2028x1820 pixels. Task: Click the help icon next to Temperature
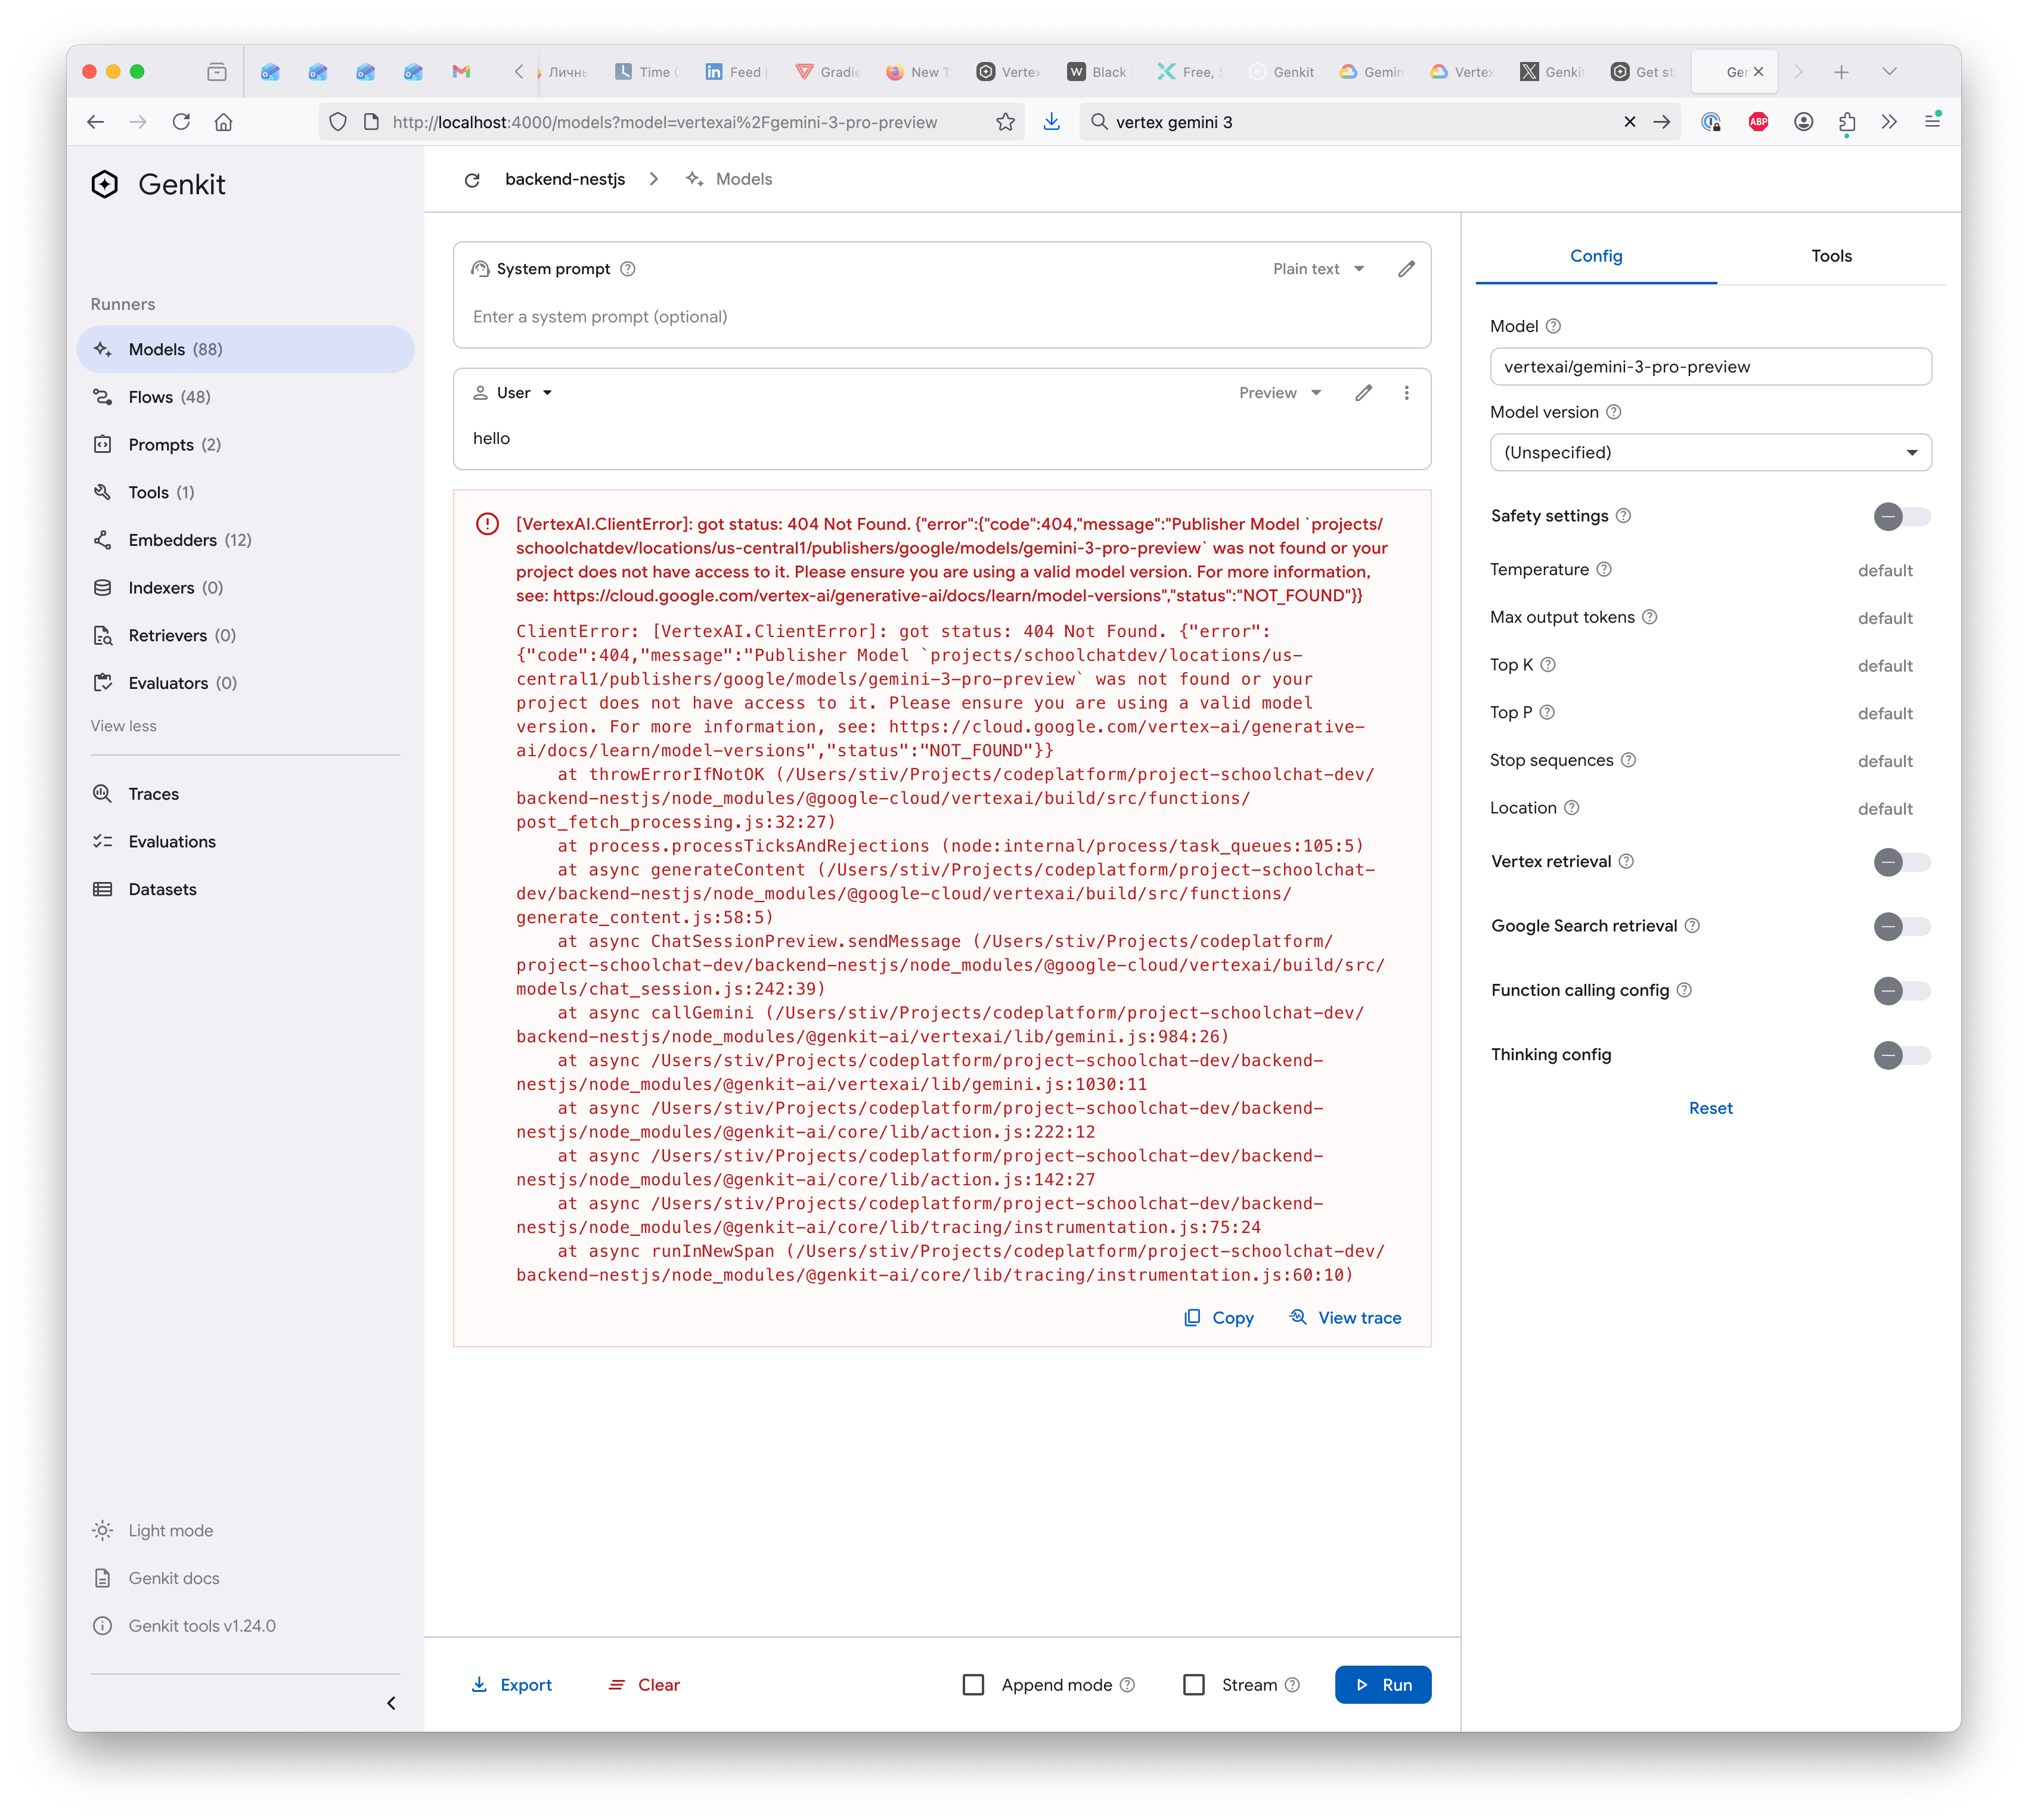(1604, 569)
